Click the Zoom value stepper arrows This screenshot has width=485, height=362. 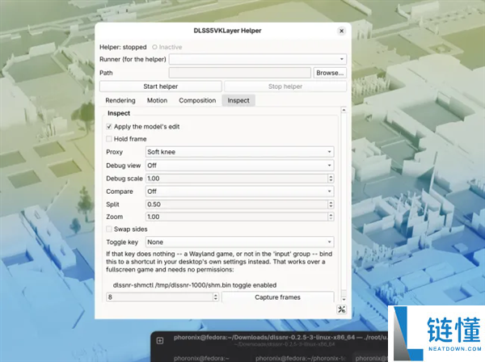coord(331,217)
